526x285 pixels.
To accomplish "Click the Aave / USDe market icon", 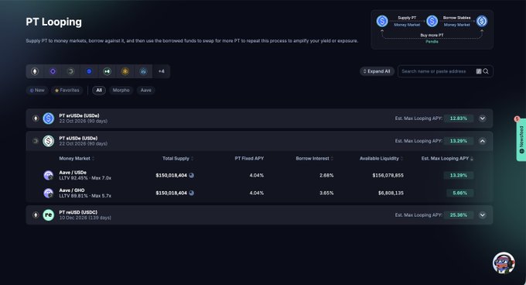I will (x=48, y=175).
